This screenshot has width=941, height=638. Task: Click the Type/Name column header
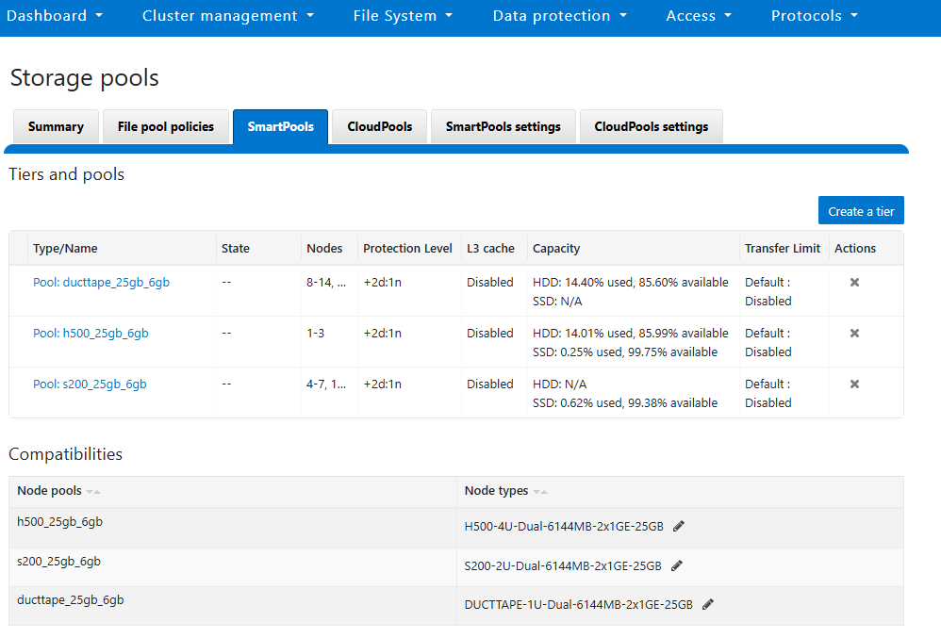(x=65, y=248)
